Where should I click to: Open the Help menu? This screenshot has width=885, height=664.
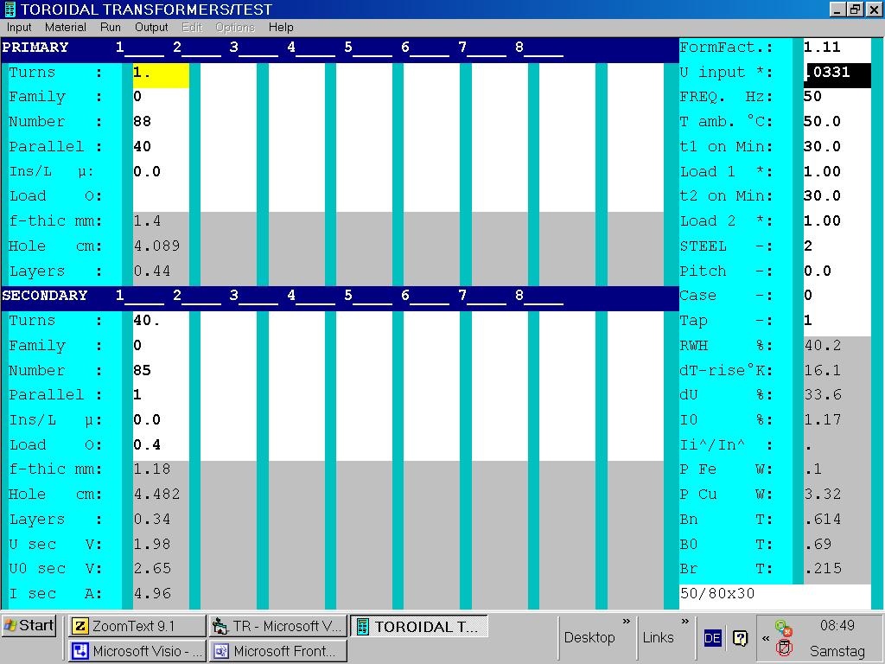(281, 27)
